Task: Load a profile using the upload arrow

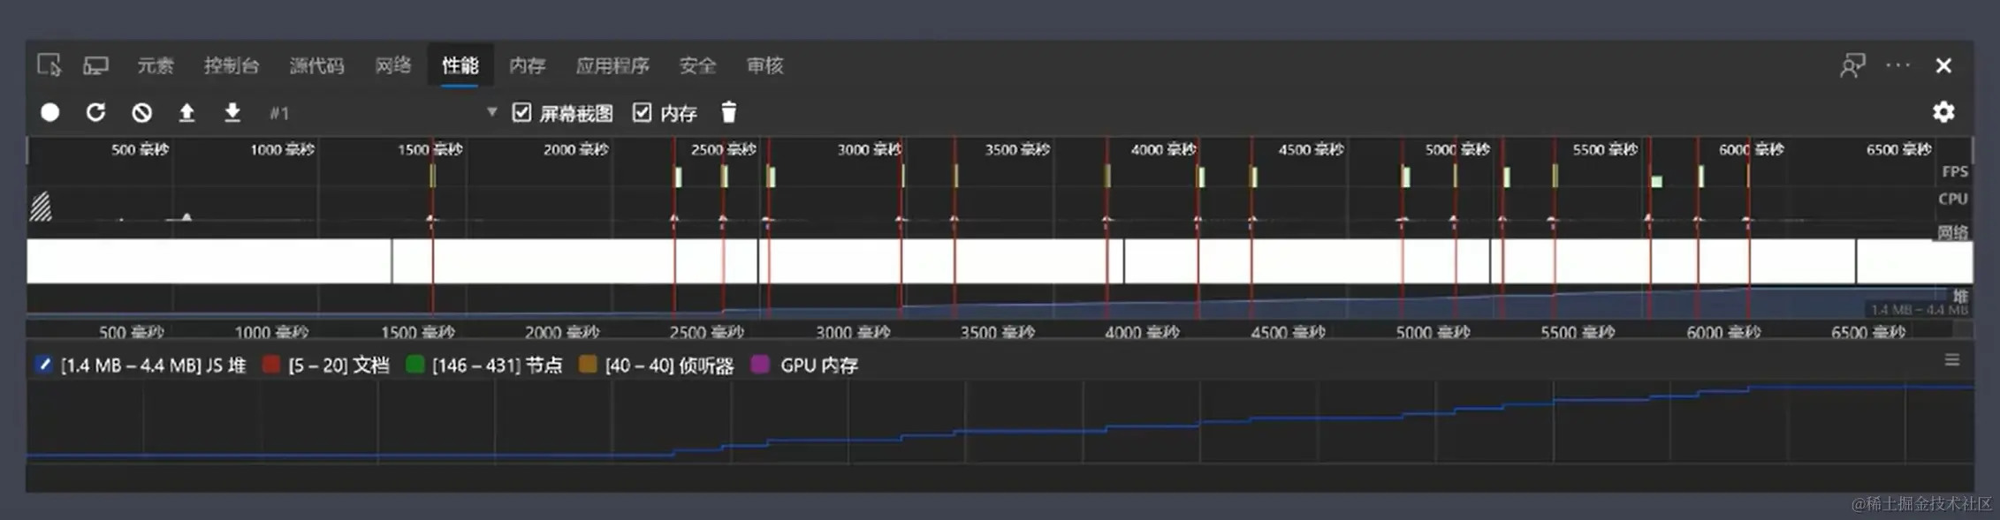Action: tap(186, 112)
